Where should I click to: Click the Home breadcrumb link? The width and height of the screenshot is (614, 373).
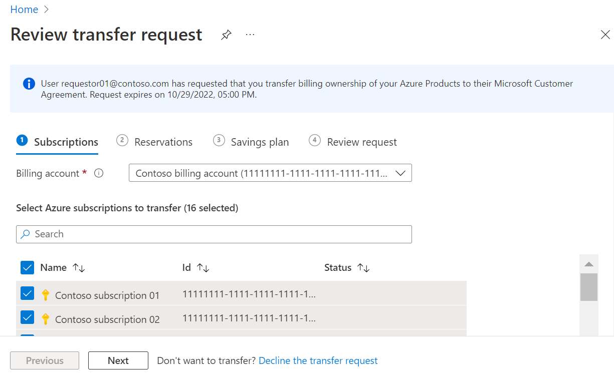pyautogui.click(x=24, y=10)
